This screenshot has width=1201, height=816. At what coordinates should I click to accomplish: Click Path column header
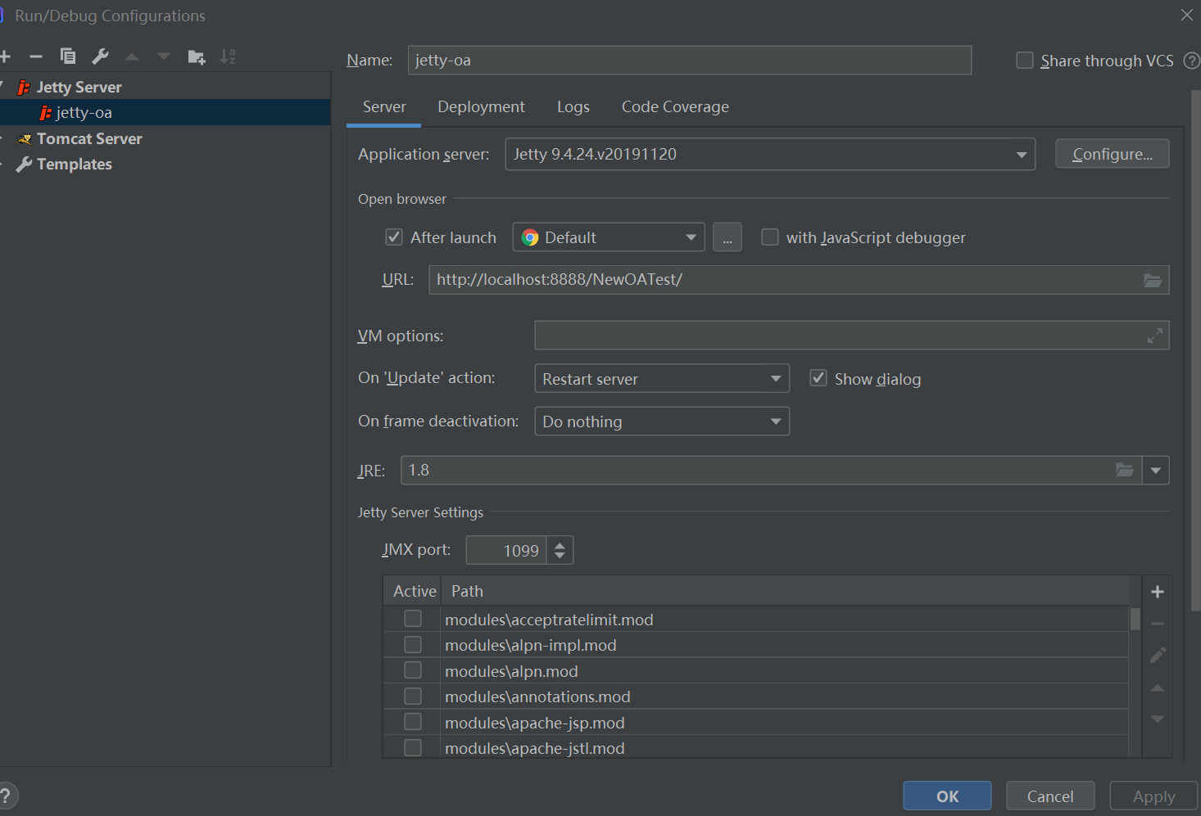tap(785, 591)
